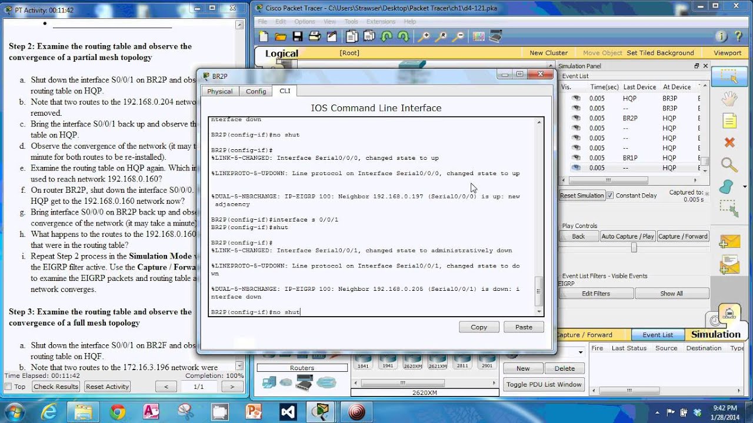Image resolution: width=753 pixels, height=423 pixels.
Task: Open the Extensions menu
Action: [381, 22]
